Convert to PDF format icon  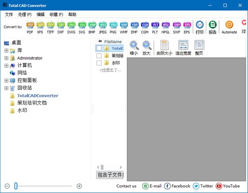pos(30,27)
